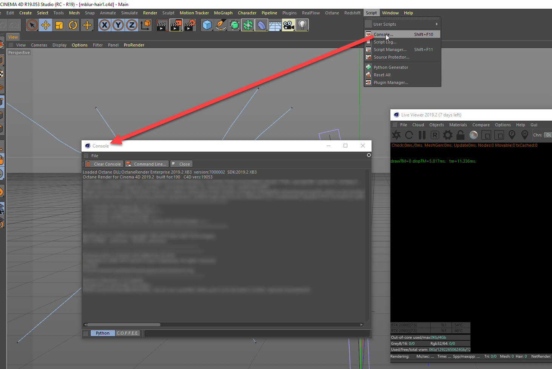Click the Console entry icon in Script menu
The image size is (552, 369).
coord(369,34)
